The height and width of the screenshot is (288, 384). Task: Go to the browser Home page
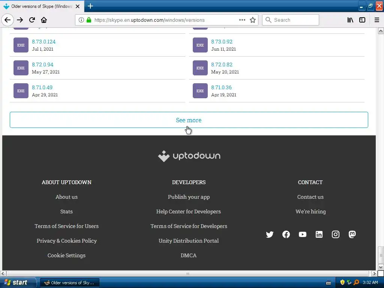click(44, 20)
